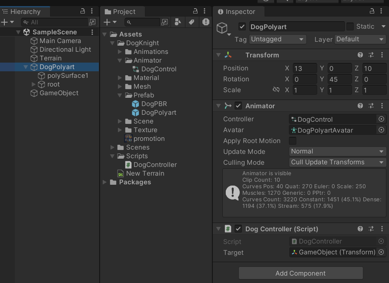This screenshot has width=389, height=283.
Task: Switch to Project tab
Action: click(x=123, y=11)
